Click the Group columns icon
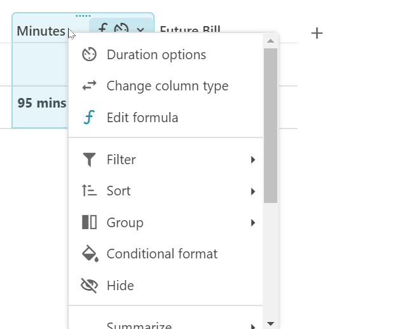This screenshot has height=329, width=402. [x=90, y=223]
